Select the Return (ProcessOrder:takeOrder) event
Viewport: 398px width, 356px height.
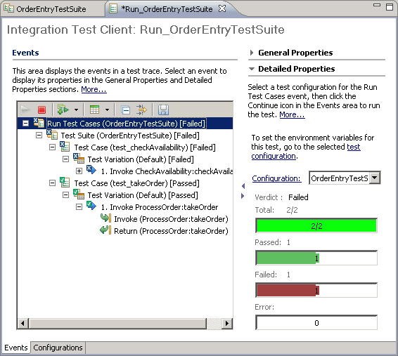(171, 231)
